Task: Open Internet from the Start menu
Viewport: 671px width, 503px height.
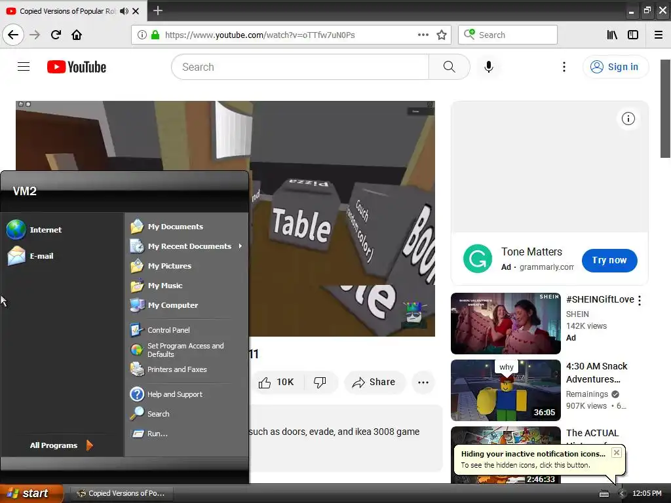Action: pos(35,230)
